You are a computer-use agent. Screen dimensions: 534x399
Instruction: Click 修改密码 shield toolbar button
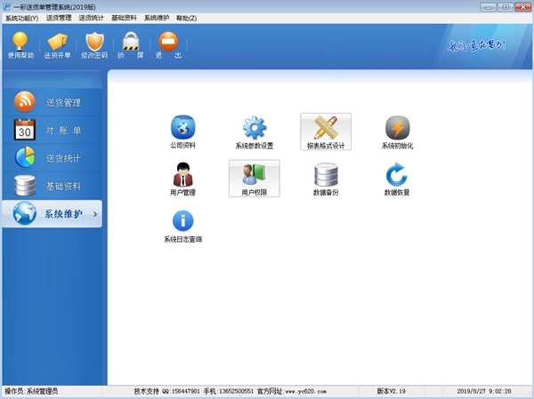[x=94, y=44]
